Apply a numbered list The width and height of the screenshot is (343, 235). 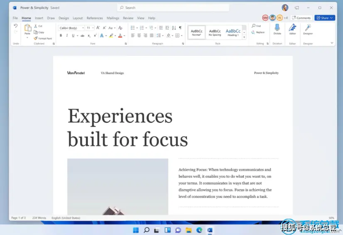(142, 27)
